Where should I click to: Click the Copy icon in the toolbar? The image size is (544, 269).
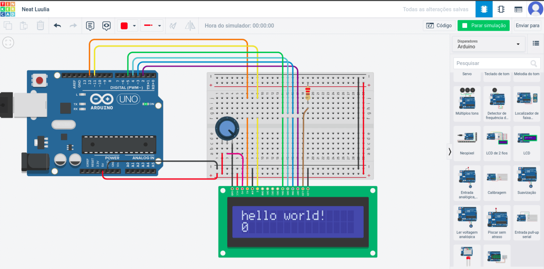pos(8,25)
